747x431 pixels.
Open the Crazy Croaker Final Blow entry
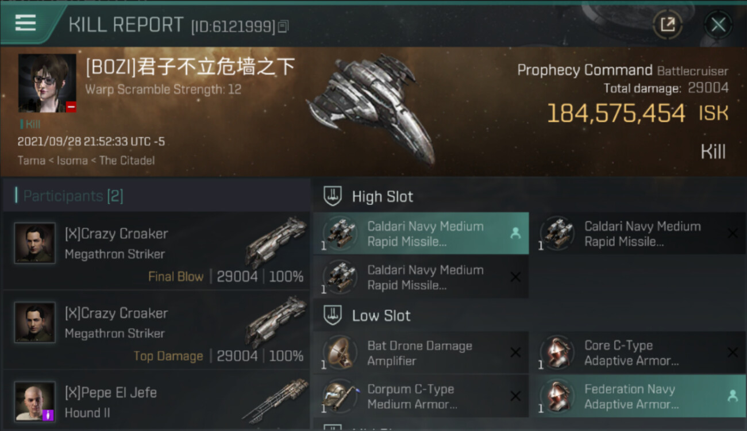click(156, 251)
